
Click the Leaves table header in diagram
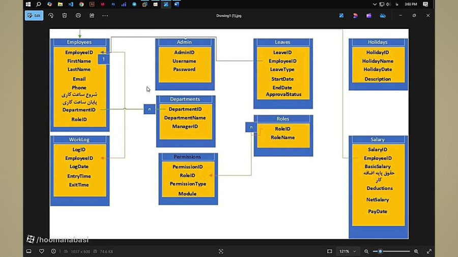tap(282, 42)
